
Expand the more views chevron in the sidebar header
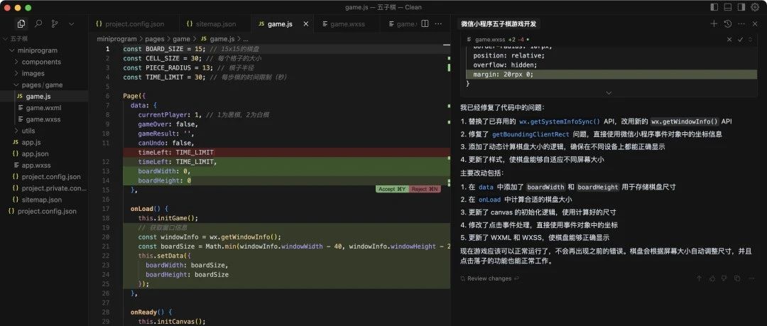72,23
